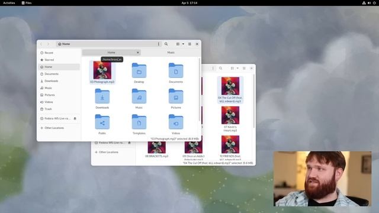Toggle the view mode icon in the back window

232,69
